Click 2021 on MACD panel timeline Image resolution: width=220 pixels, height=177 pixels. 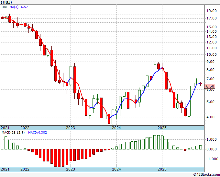click(5, 169)
